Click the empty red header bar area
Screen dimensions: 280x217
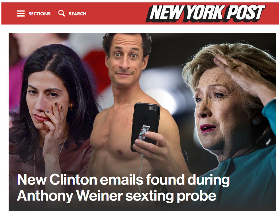pyautogui.click(x=116, y=13)
